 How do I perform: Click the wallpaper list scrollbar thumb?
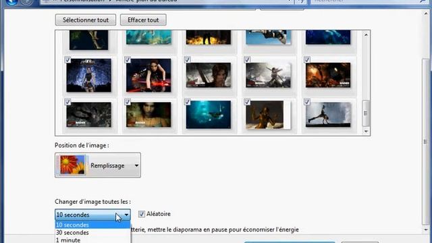pyautogui.click(x=366, y=113)
